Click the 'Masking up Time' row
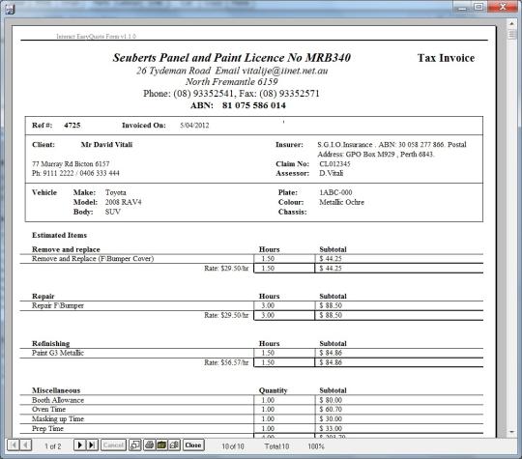The height and width of the screenshot is (459, 522). (x=251, y=418)
